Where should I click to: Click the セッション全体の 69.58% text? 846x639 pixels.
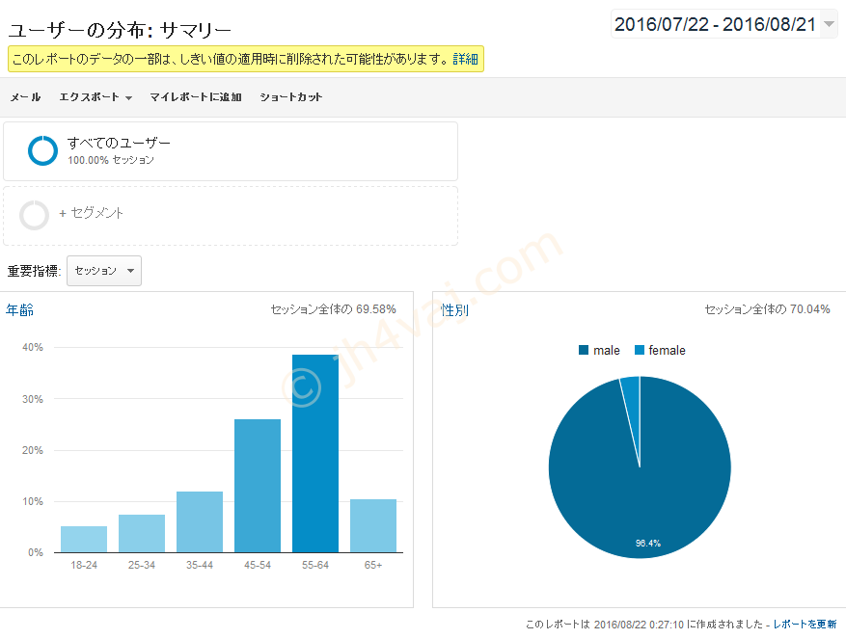pos(333,309)
